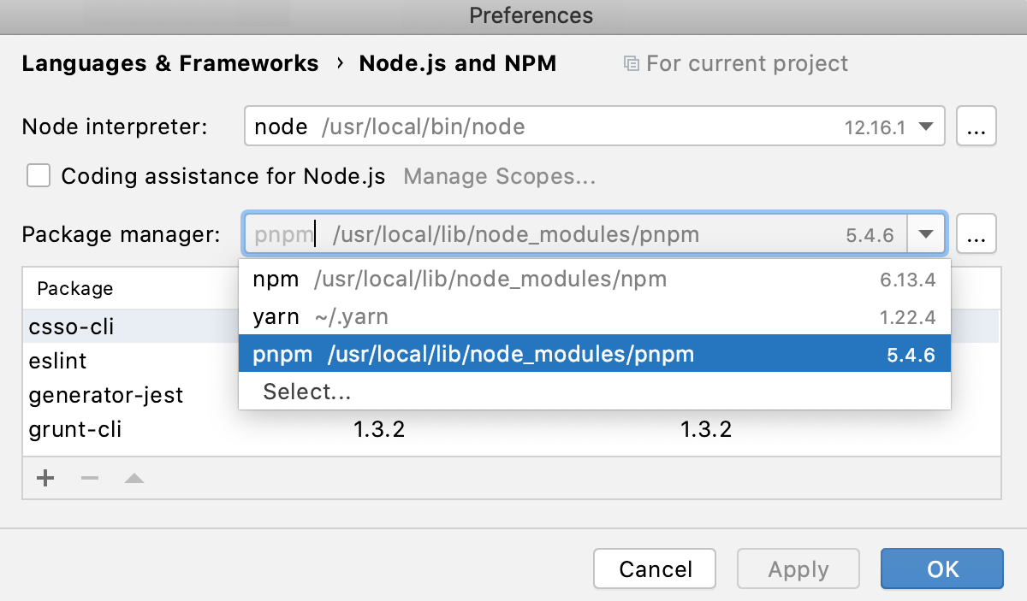The image size is (1027, 601).
Task: Click the Node interpreter path field
Action: (x=595, y=127)
